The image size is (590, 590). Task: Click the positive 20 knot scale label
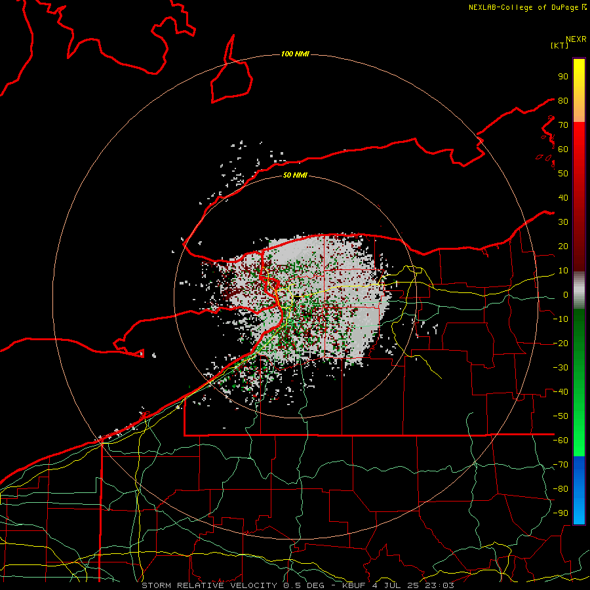pos(563,246)
